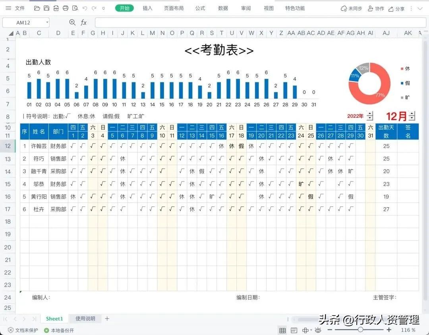
Task: Click the zoom slider handle at the bottom
Action: (x=360, y=330)
